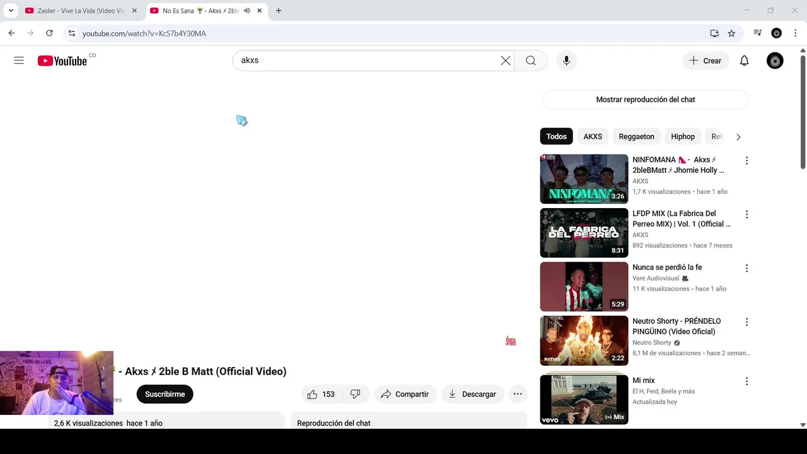Click the magnifier search button
Viewport: 807px width, 454px height.
coord(531,61)
